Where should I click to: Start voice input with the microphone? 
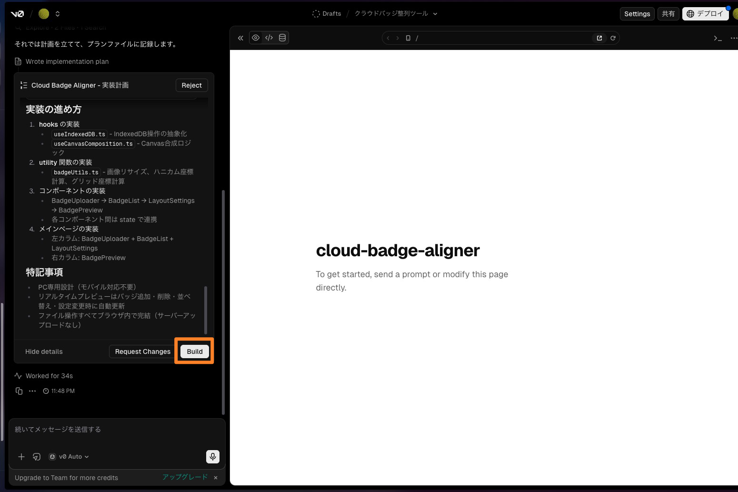213,457
